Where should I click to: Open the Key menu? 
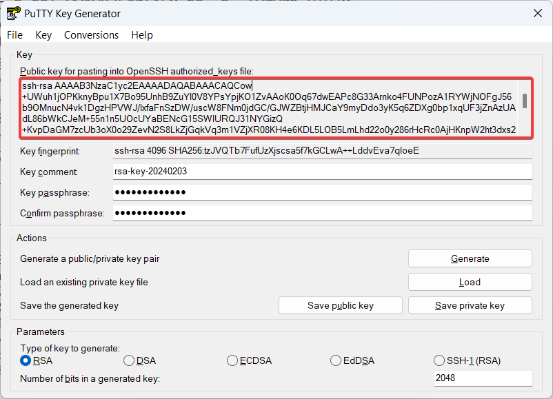click(x=43, y=35)
